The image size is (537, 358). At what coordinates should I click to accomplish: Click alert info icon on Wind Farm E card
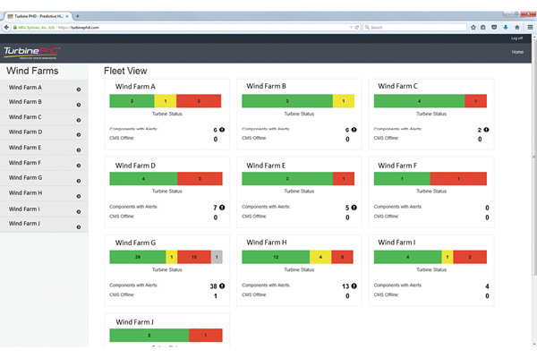(354, 208)
